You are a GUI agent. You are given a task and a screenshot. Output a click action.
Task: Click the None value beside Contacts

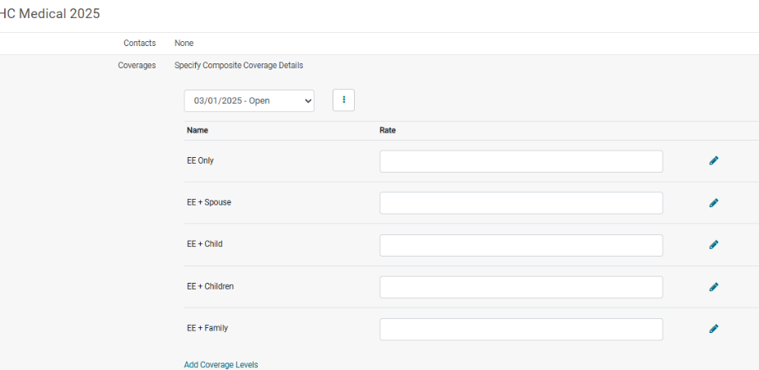(184, 43)
